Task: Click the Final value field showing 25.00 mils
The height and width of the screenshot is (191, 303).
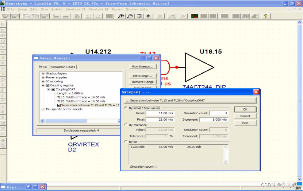Action: click(x=160, y=120)
